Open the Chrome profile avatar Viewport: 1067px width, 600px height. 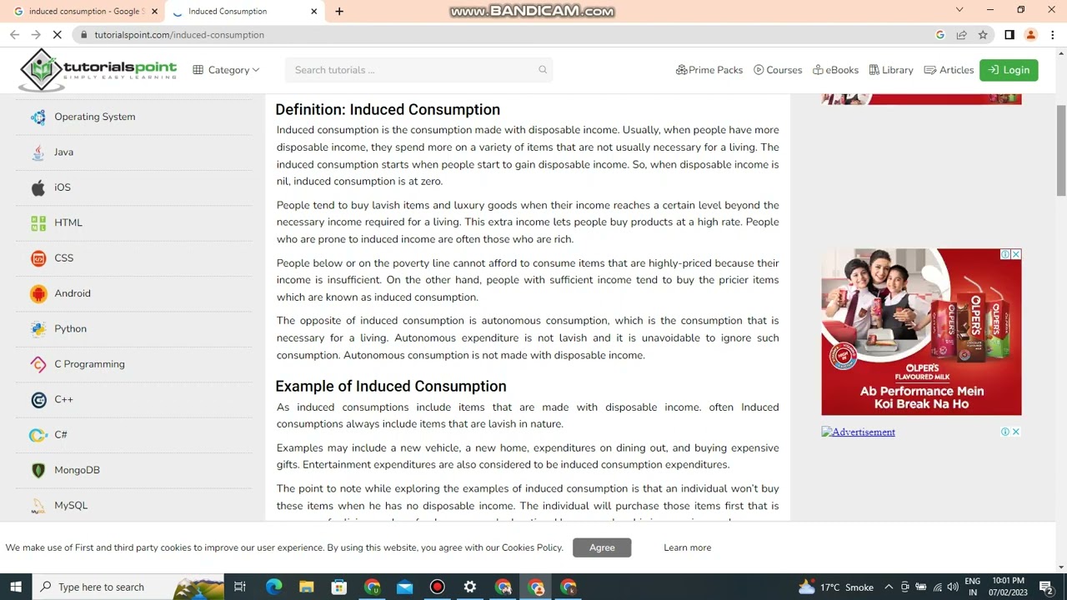(1030, 34)
